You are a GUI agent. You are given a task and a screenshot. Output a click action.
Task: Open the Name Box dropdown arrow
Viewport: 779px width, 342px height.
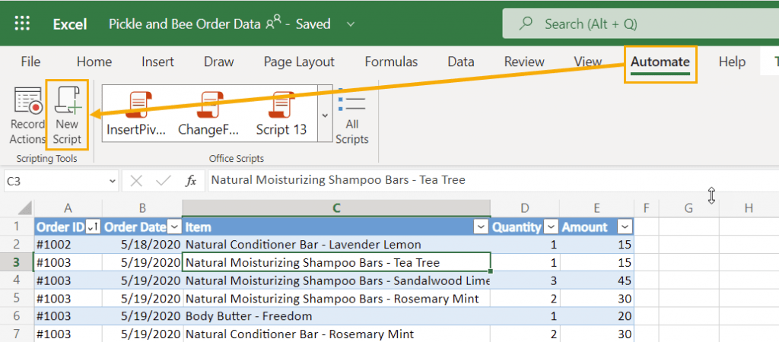pyautogui.click(x=112, y=182)
